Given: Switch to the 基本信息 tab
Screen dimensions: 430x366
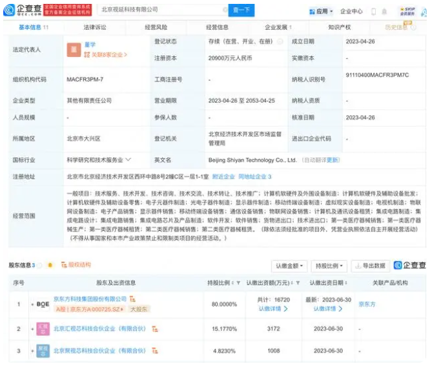Looking at the screenshot, I should click(x=34, y=27).
